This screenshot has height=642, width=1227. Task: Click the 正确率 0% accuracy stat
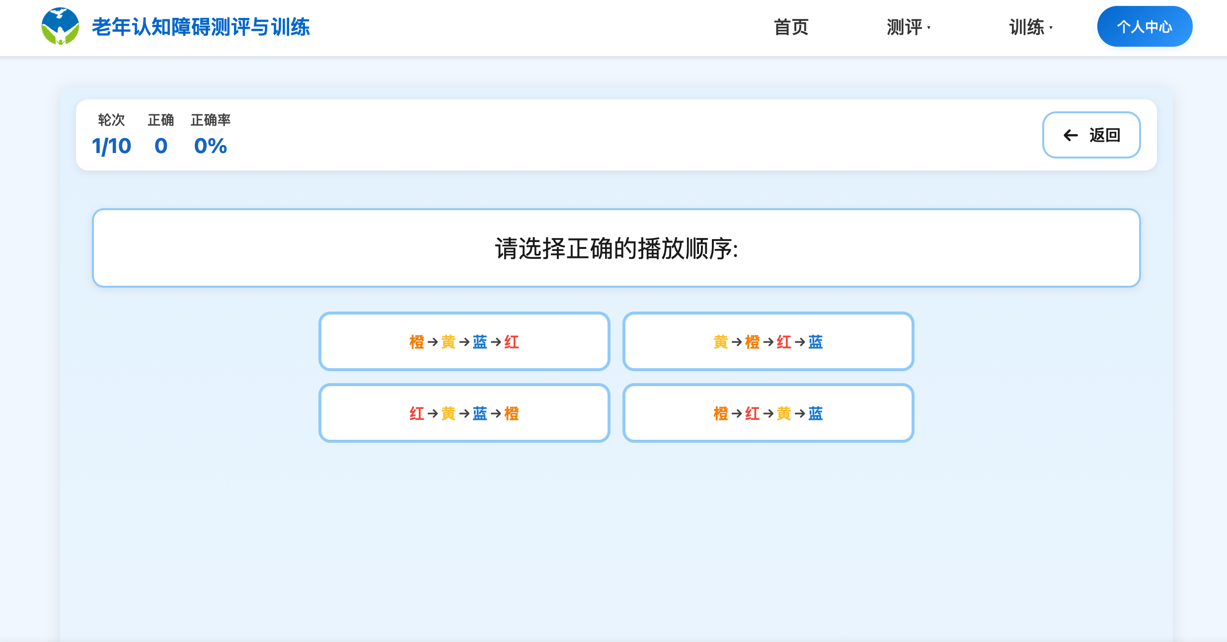[210, 146]
